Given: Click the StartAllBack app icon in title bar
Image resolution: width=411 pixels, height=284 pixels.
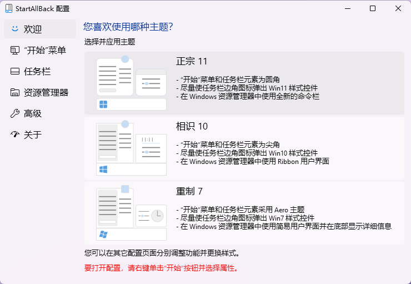Looking at the screenshot, I should tap(9, 8).
